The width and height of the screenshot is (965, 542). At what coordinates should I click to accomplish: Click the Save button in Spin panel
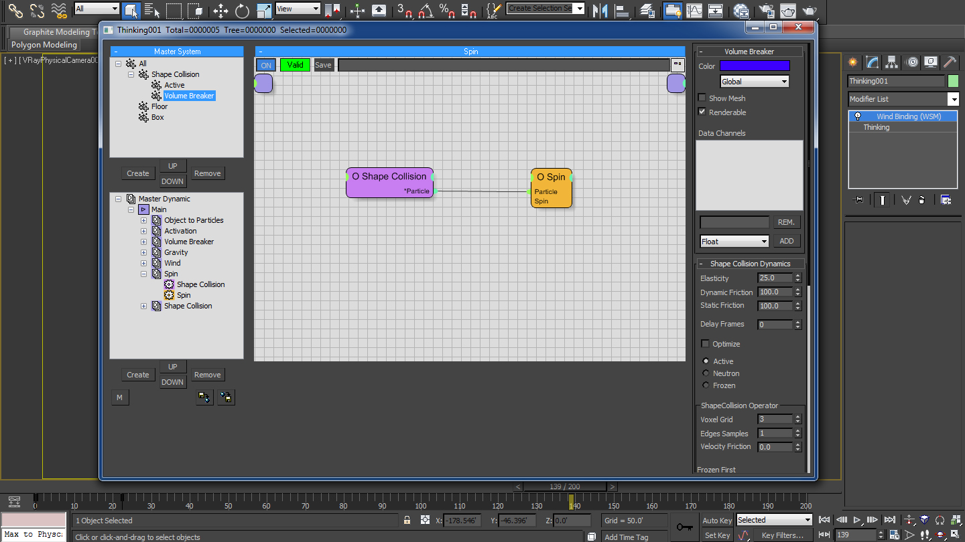[x=323, y=65]
